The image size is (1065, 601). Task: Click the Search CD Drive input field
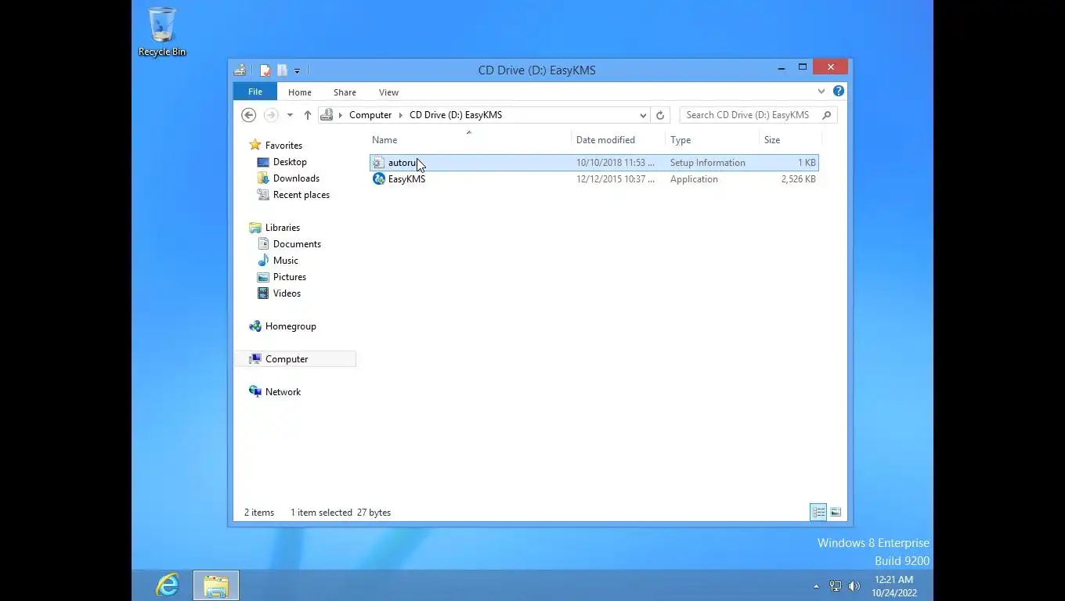coord(748,115)
